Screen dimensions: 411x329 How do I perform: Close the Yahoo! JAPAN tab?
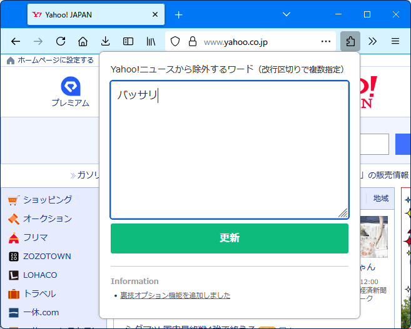tap(155, 14)
